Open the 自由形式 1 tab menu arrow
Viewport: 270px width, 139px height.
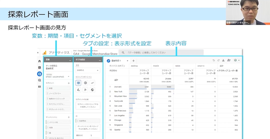[128, 61]
